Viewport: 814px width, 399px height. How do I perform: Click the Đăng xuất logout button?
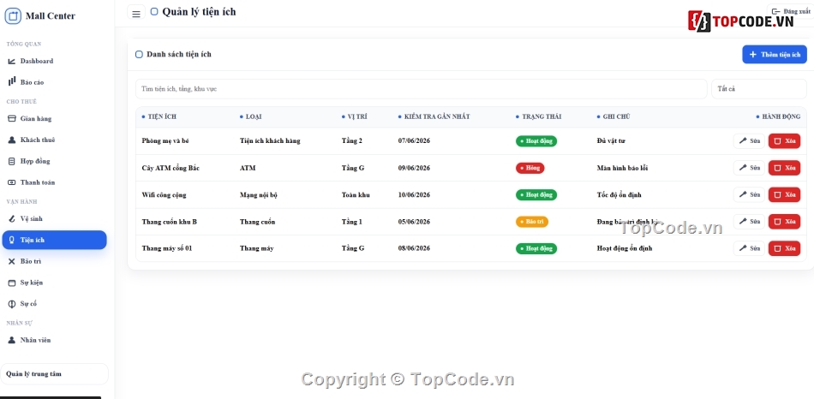point(790,11)
